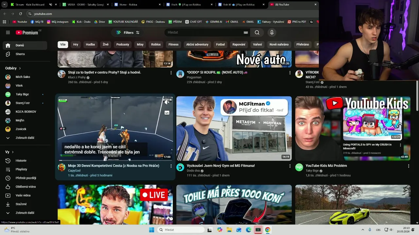Screen dimensions: 419x235
Task: Open the CHAT GPT bookmark
Action: point(193,22)
